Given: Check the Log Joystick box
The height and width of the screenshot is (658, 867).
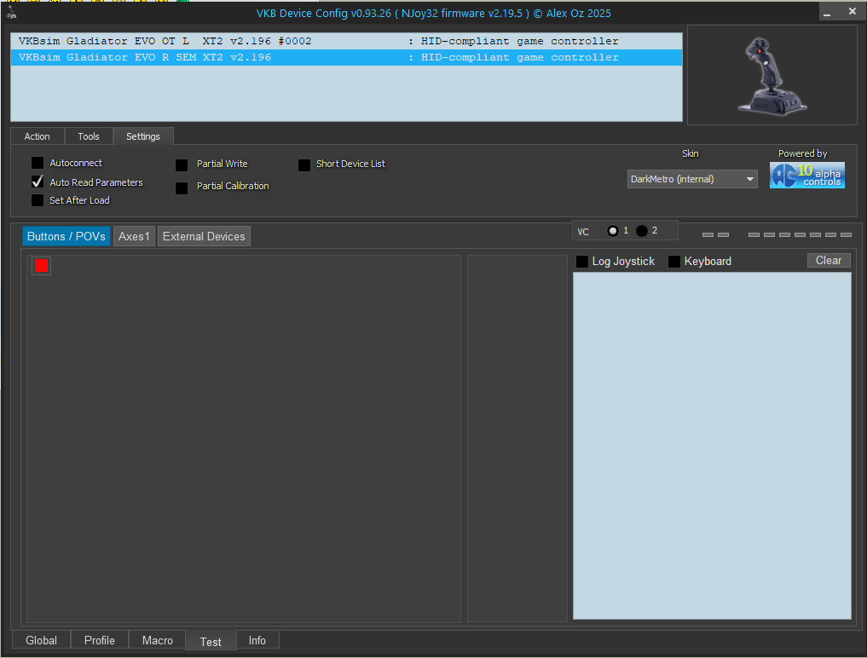Looking at the screenshot, I should click(582, 262).
